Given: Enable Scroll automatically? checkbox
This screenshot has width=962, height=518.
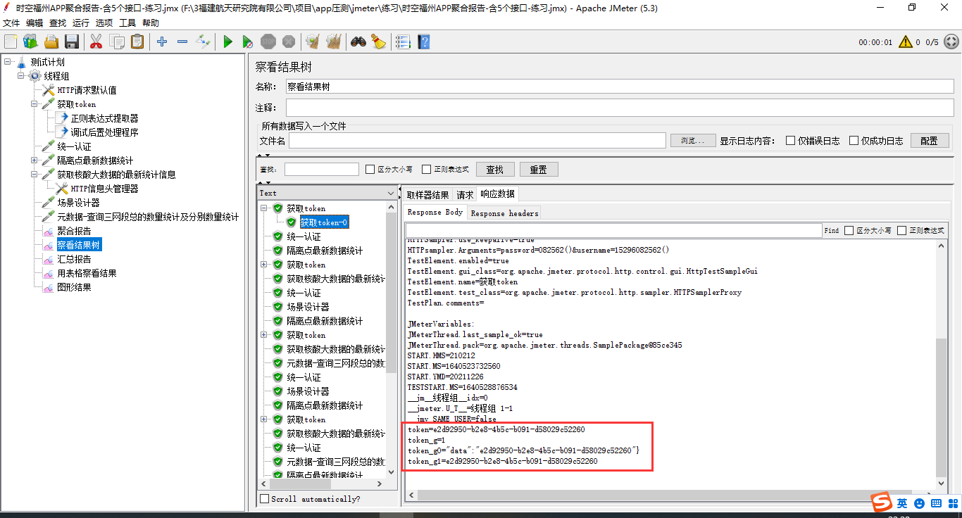Looking at the screenshot, I should [265, 499].
